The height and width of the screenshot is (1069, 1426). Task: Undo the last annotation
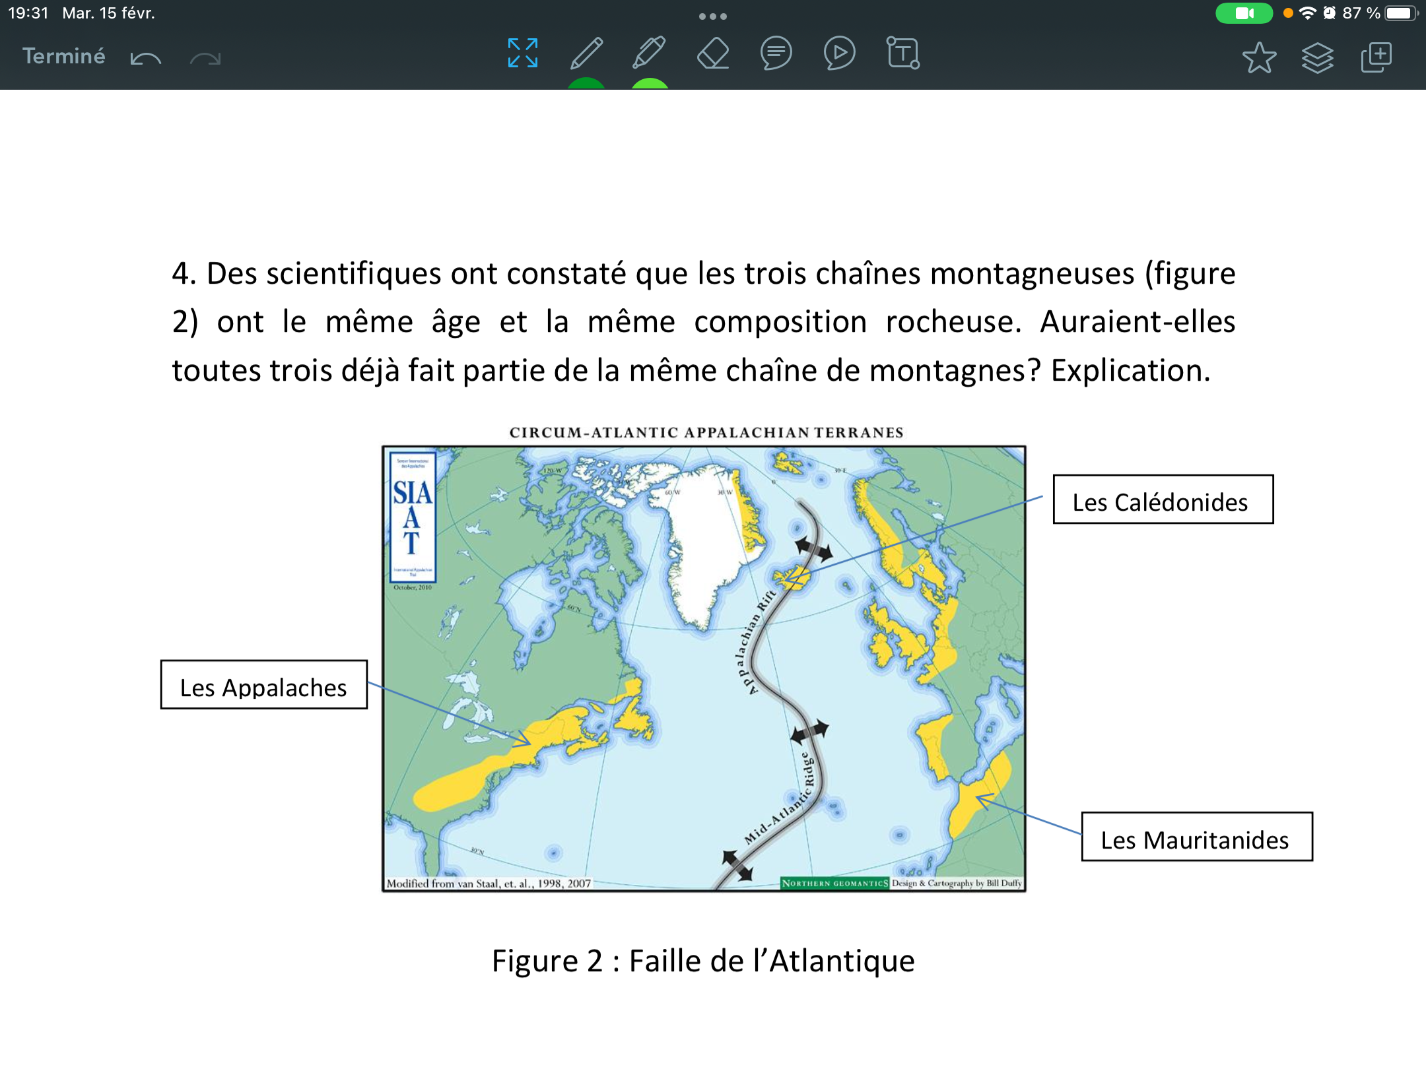145,58
